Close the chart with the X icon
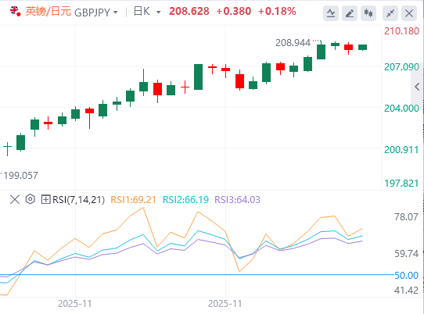 click(x=409, y=13)
